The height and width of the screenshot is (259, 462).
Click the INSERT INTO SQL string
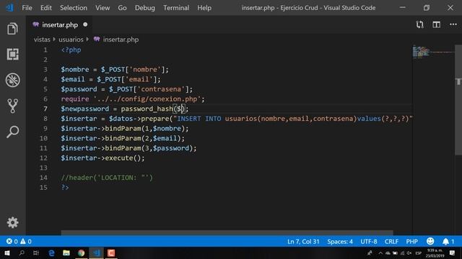click(x=292, y=119)
